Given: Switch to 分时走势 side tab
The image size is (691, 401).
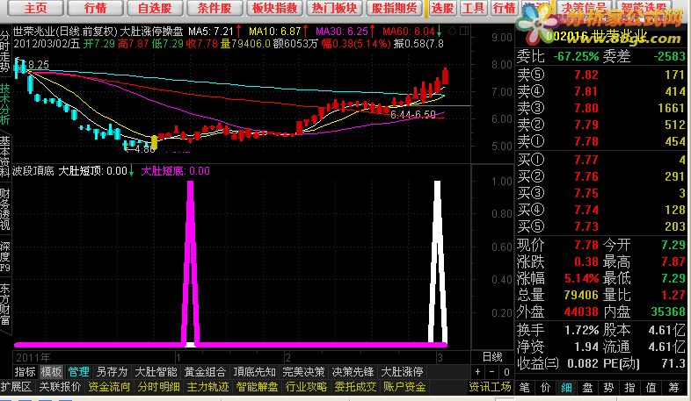Looking at the screenshot, I should (x=5, y=52).
